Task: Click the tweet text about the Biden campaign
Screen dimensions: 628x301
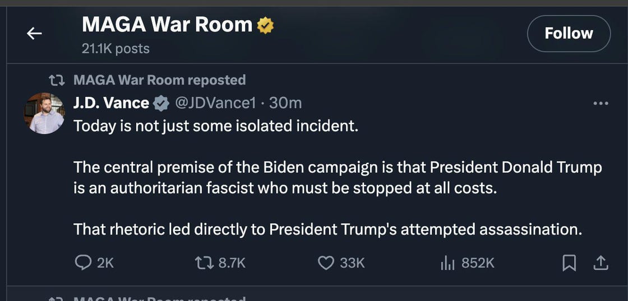Action: click(338, 177)
